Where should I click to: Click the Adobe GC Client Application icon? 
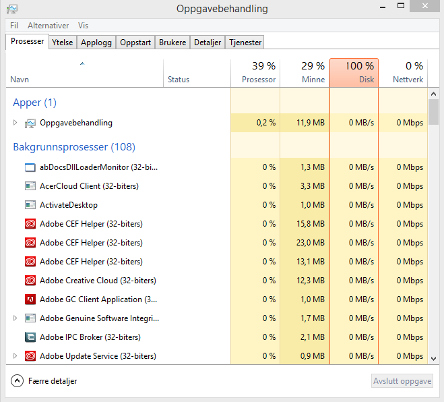[x=30, y=299]
